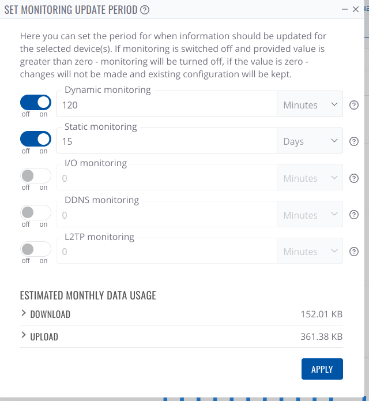Show help for I/O monitoring
Viewport: 369px width, 401px height.
(x=354, y=178)
